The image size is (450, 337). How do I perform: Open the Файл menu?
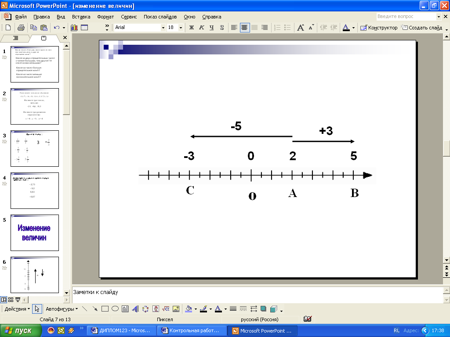point(21,17)
